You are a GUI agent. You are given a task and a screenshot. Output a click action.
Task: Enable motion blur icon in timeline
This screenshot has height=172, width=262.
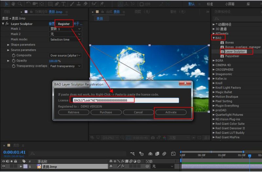(164, 154)
